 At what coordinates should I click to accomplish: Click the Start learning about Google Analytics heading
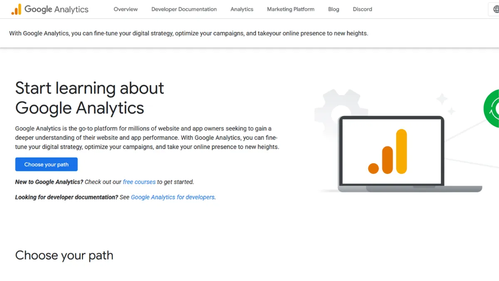89,98
